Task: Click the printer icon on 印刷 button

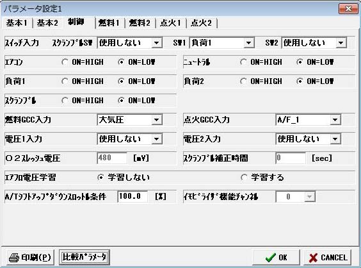Action: click(x=14, y=257)
